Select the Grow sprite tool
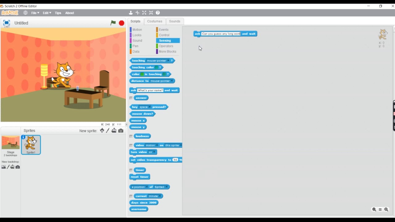The height and width of the screenshot is (222, 395). (x=144, y=13)
